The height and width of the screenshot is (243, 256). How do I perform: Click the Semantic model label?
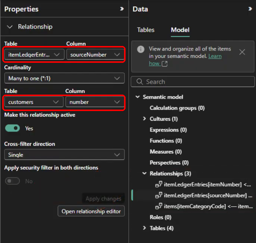(x=163, y=97)
